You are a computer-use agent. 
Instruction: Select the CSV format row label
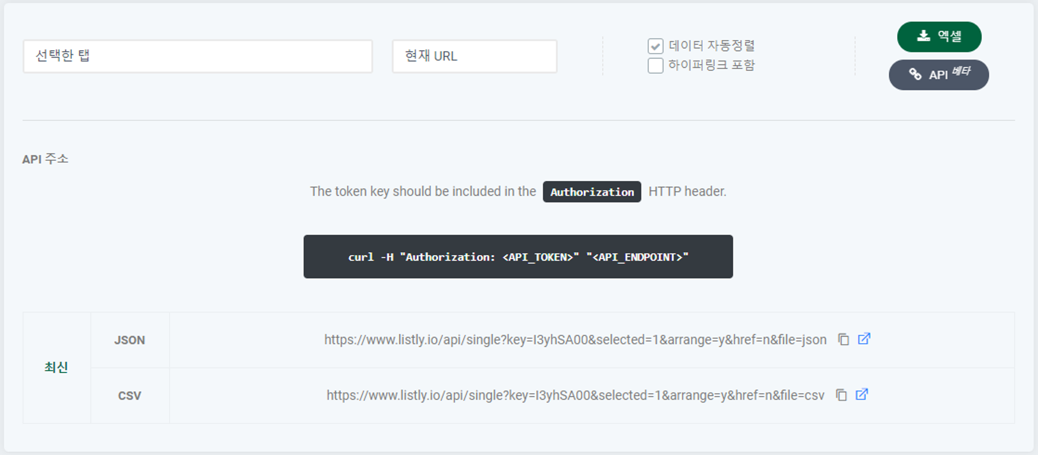[x=130, y=395]
